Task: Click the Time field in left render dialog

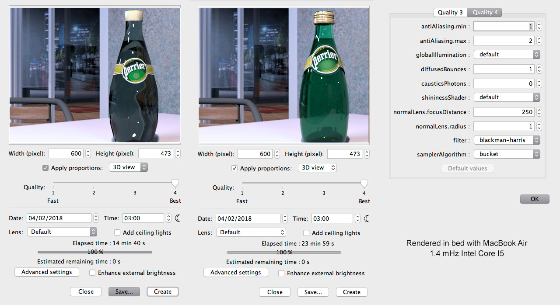Action: (x=143, y=218)
